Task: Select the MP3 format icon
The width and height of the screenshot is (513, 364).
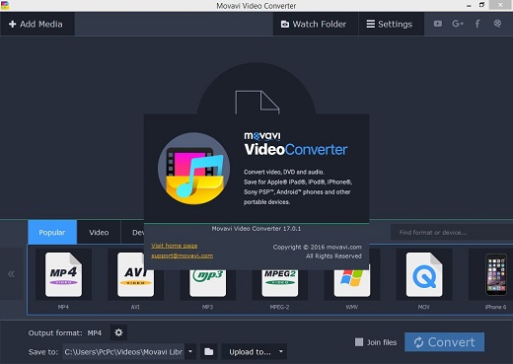Action: click(x=207, y=283)
